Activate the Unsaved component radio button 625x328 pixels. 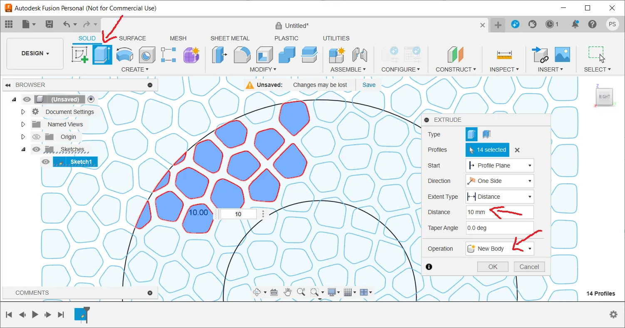coord(91,99)
